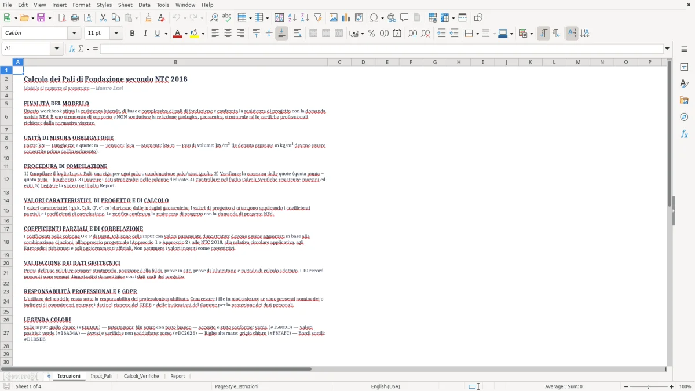Open the sidebar Gallery panel

[x=684, y=100]
